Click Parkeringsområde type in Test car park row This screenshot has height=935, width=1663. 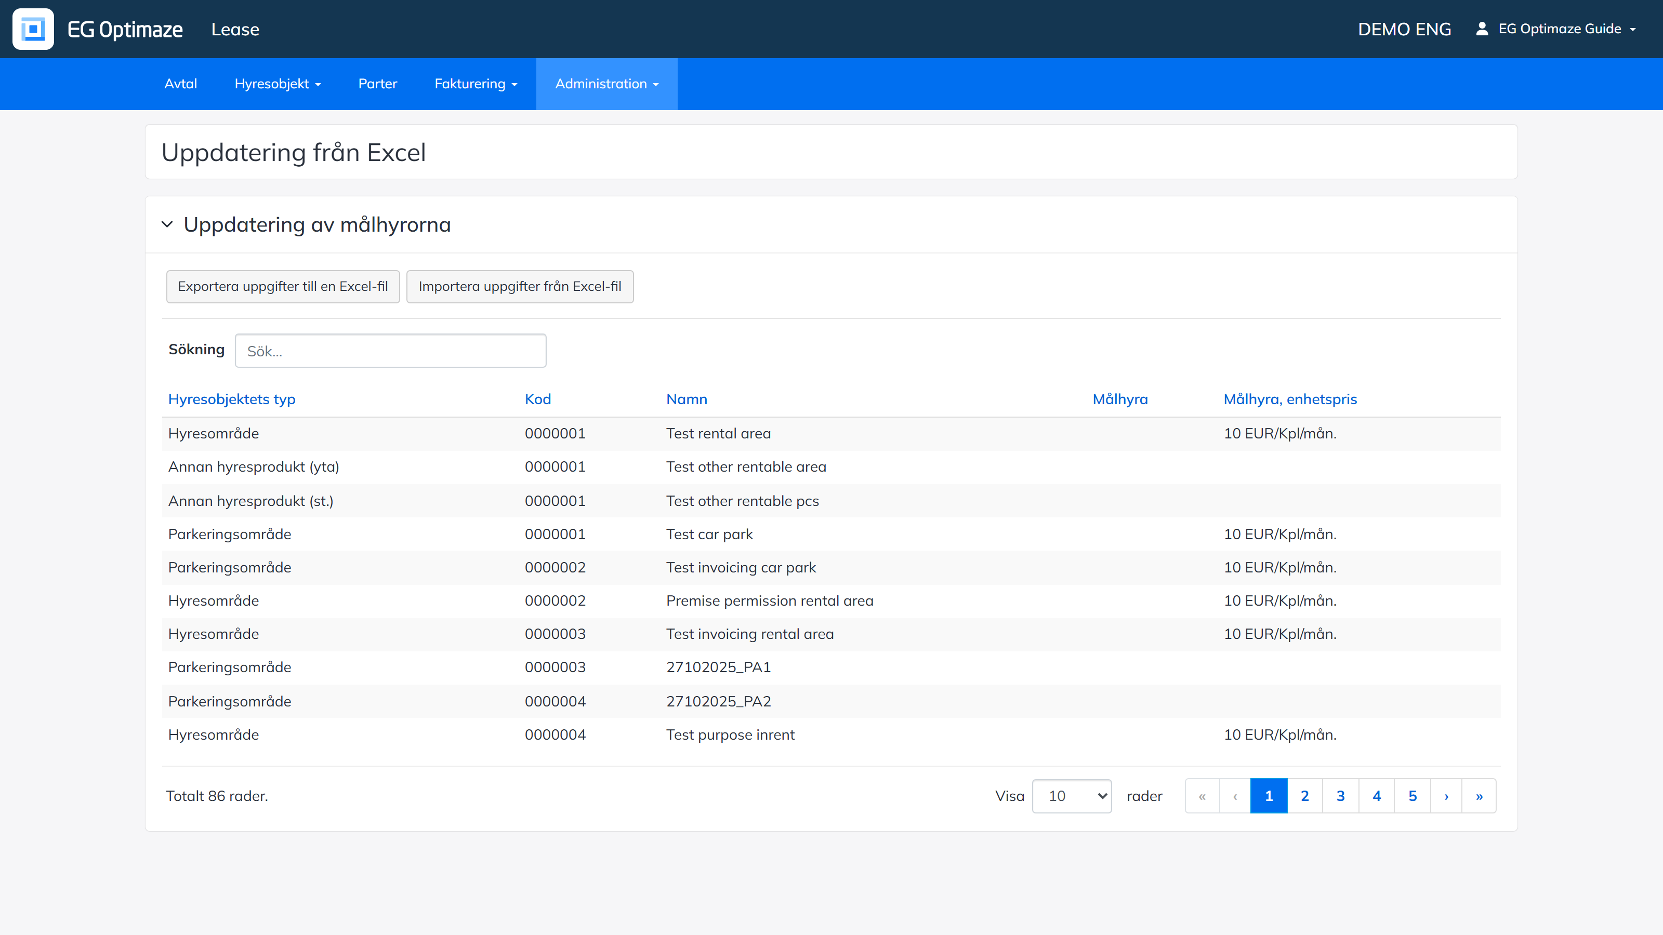230,535
